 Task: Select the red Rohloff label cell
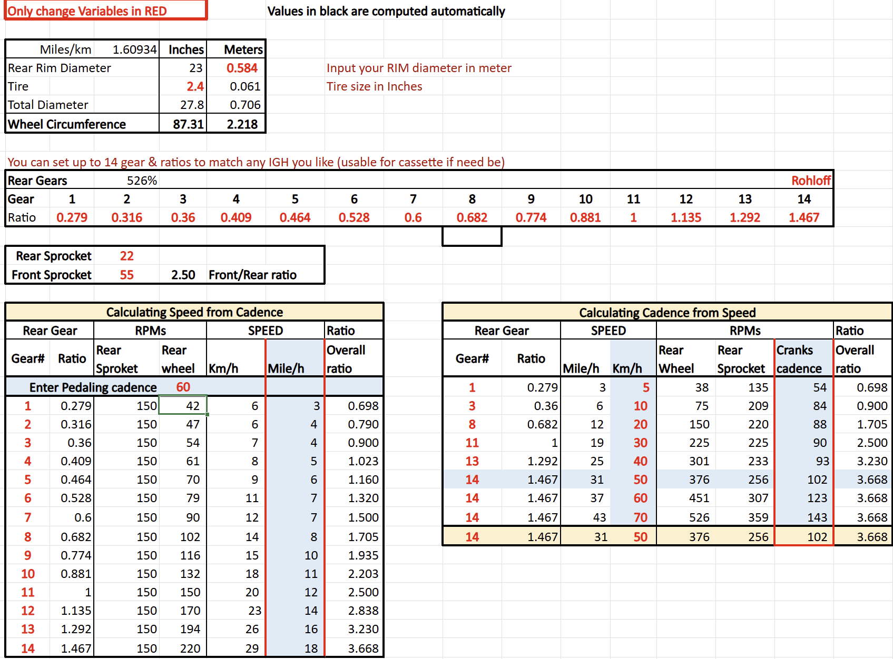[810, 181]
